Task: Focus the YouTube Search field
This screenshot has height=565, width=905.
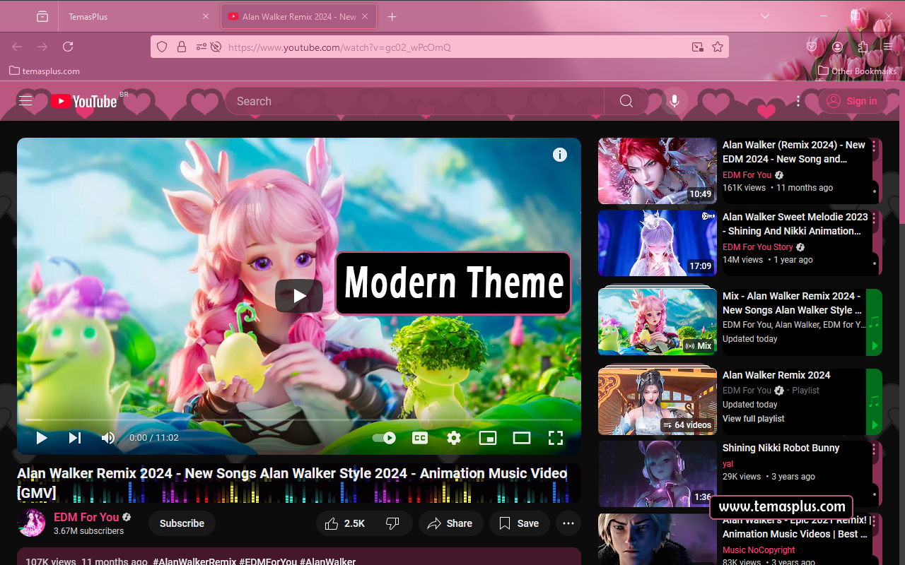Action: 414,101
